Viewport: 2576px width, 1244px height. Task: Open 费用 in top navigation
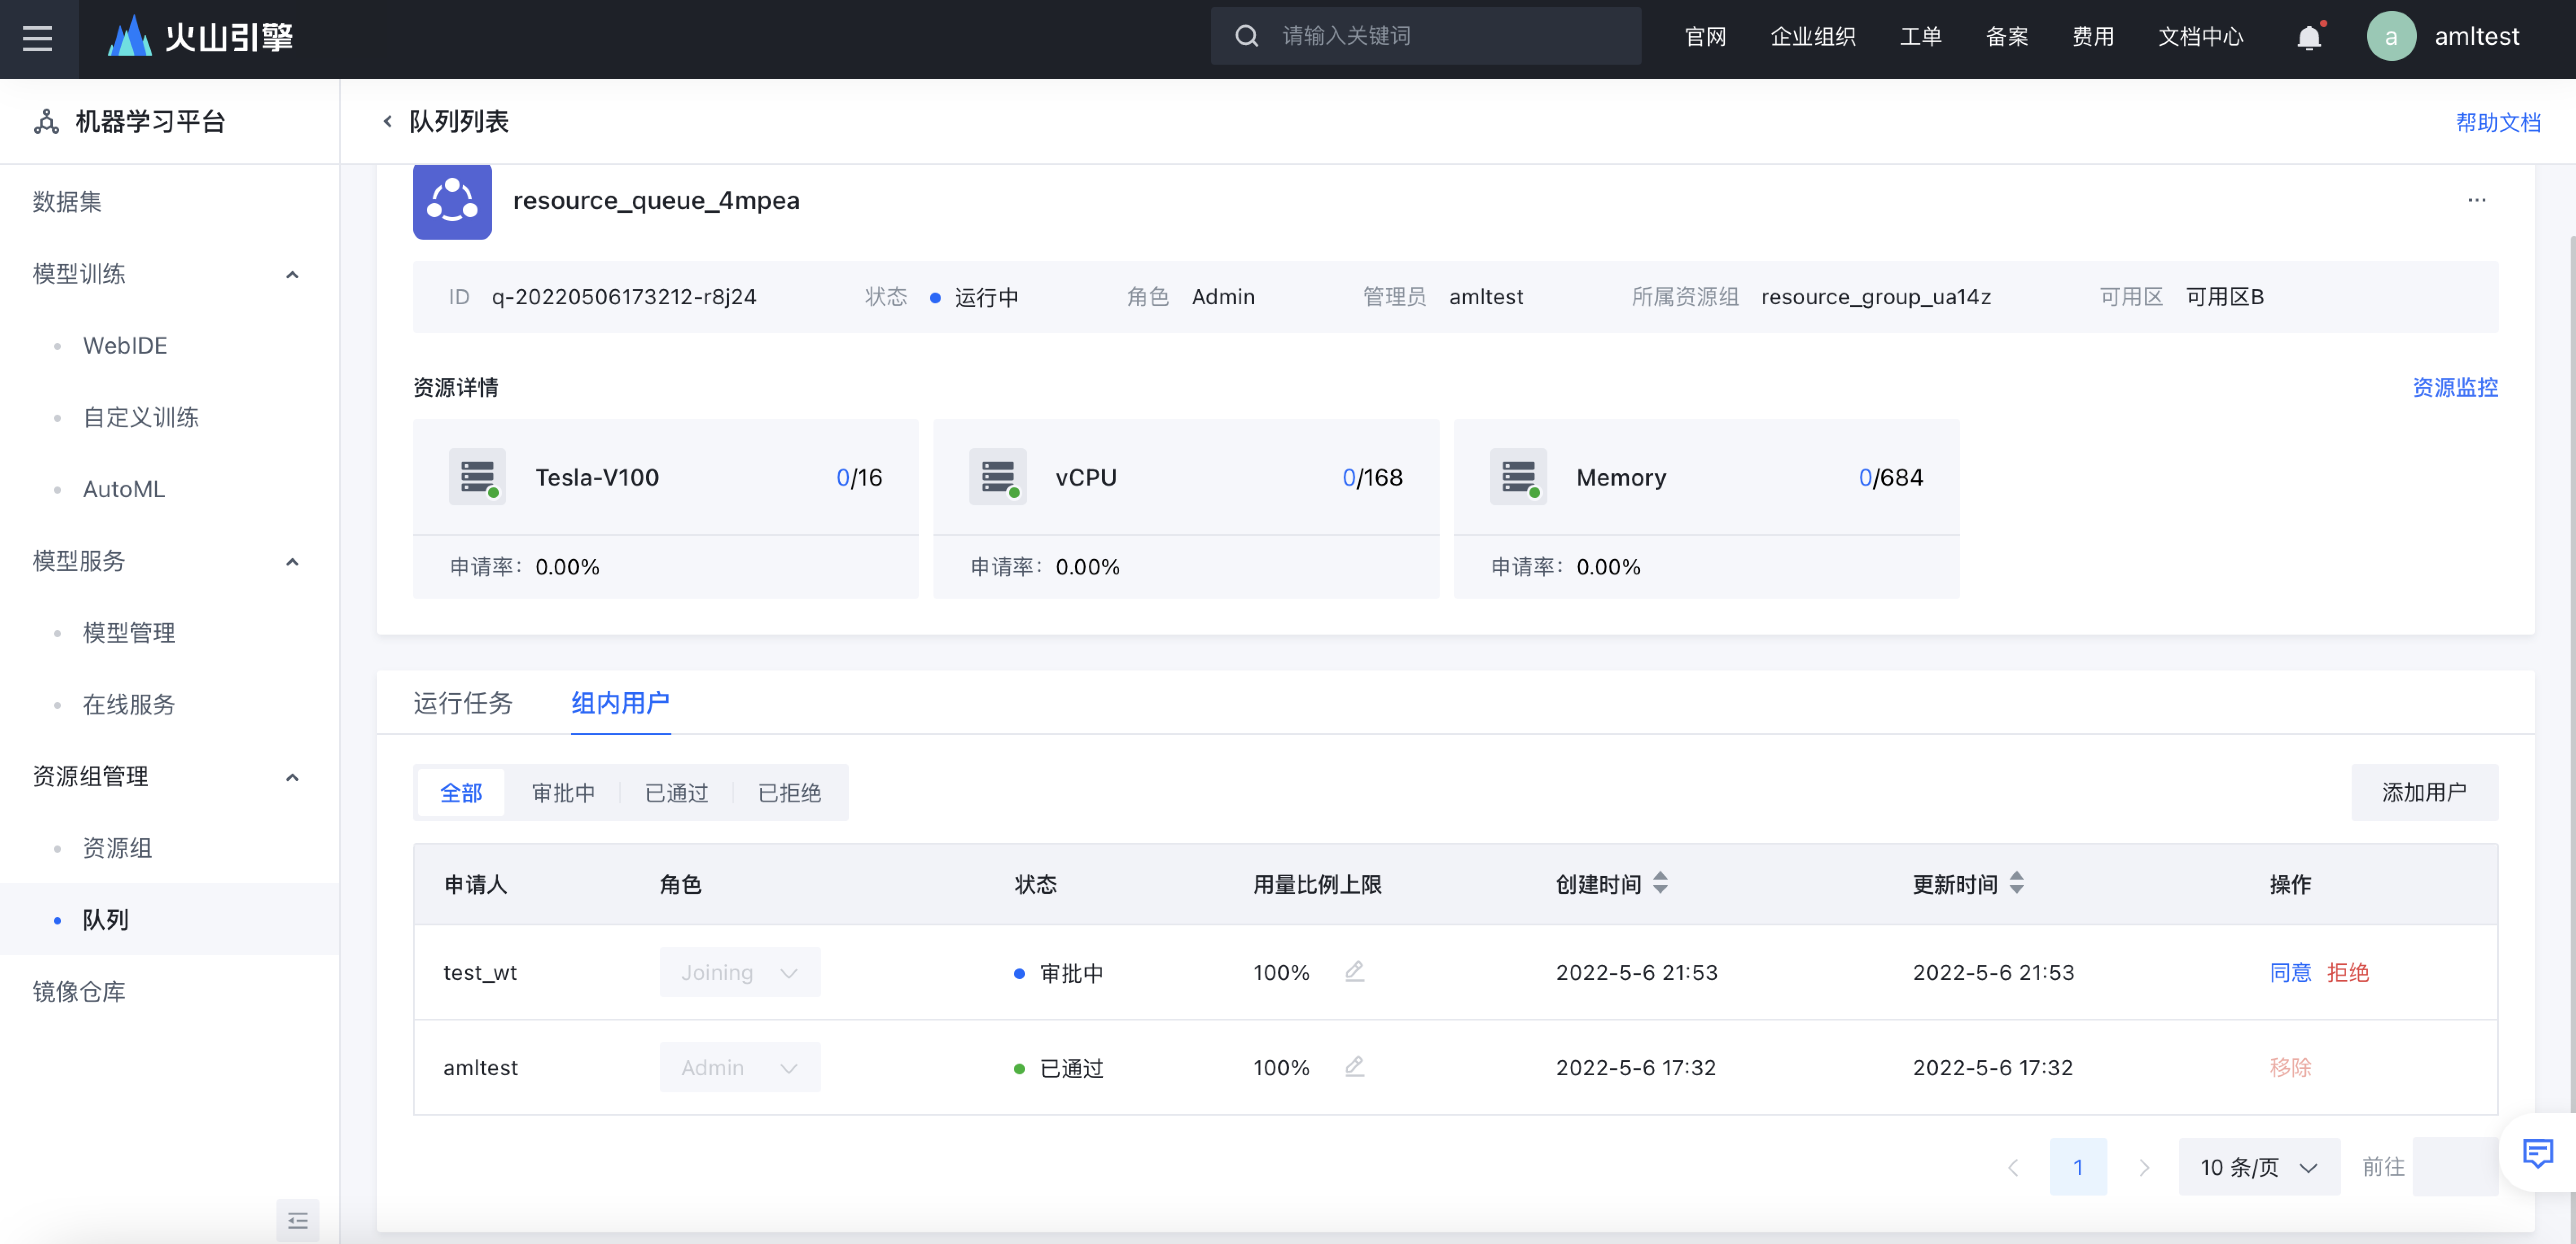coord(2092,37)
